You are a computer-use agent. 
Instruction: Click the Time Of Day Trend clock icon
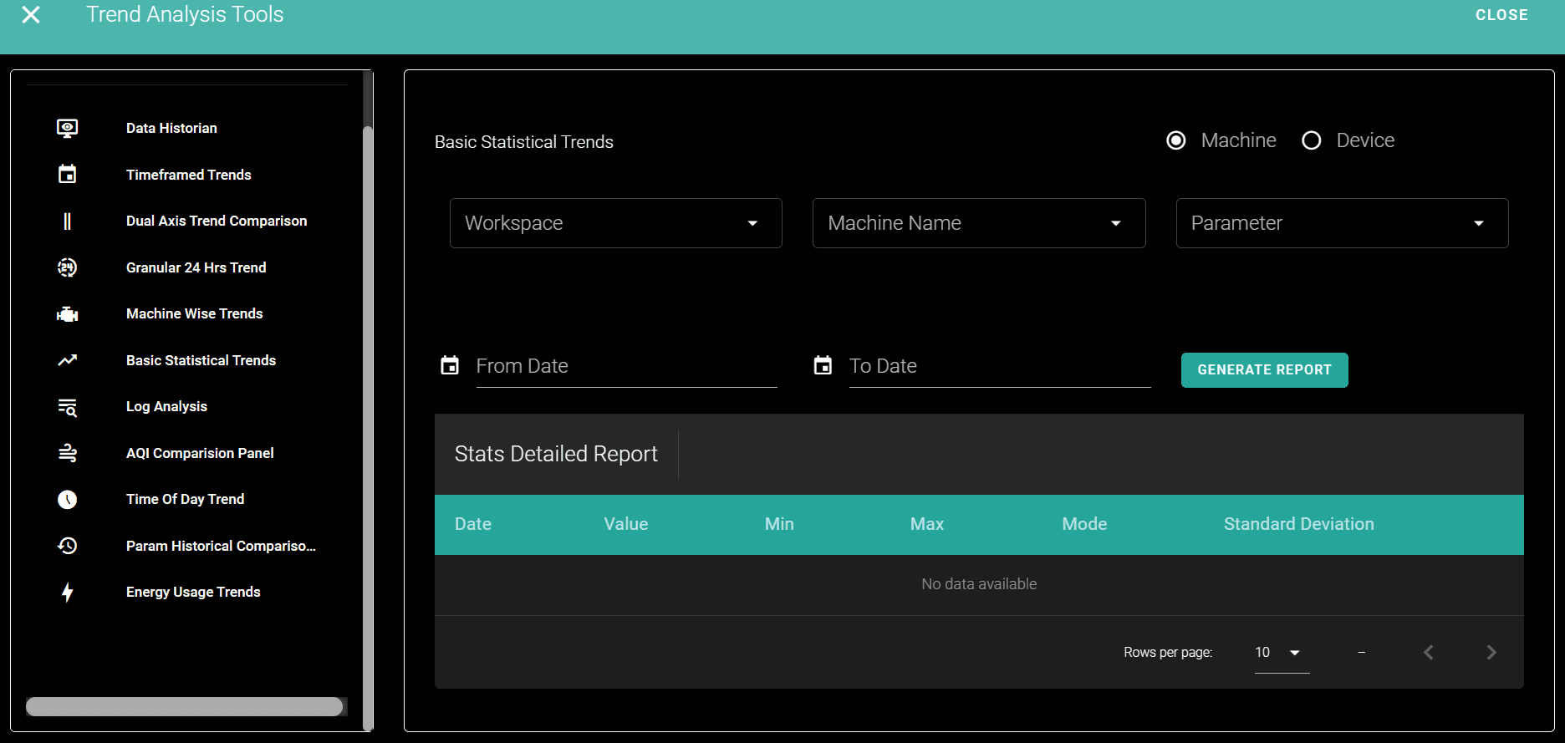[67, 500]
